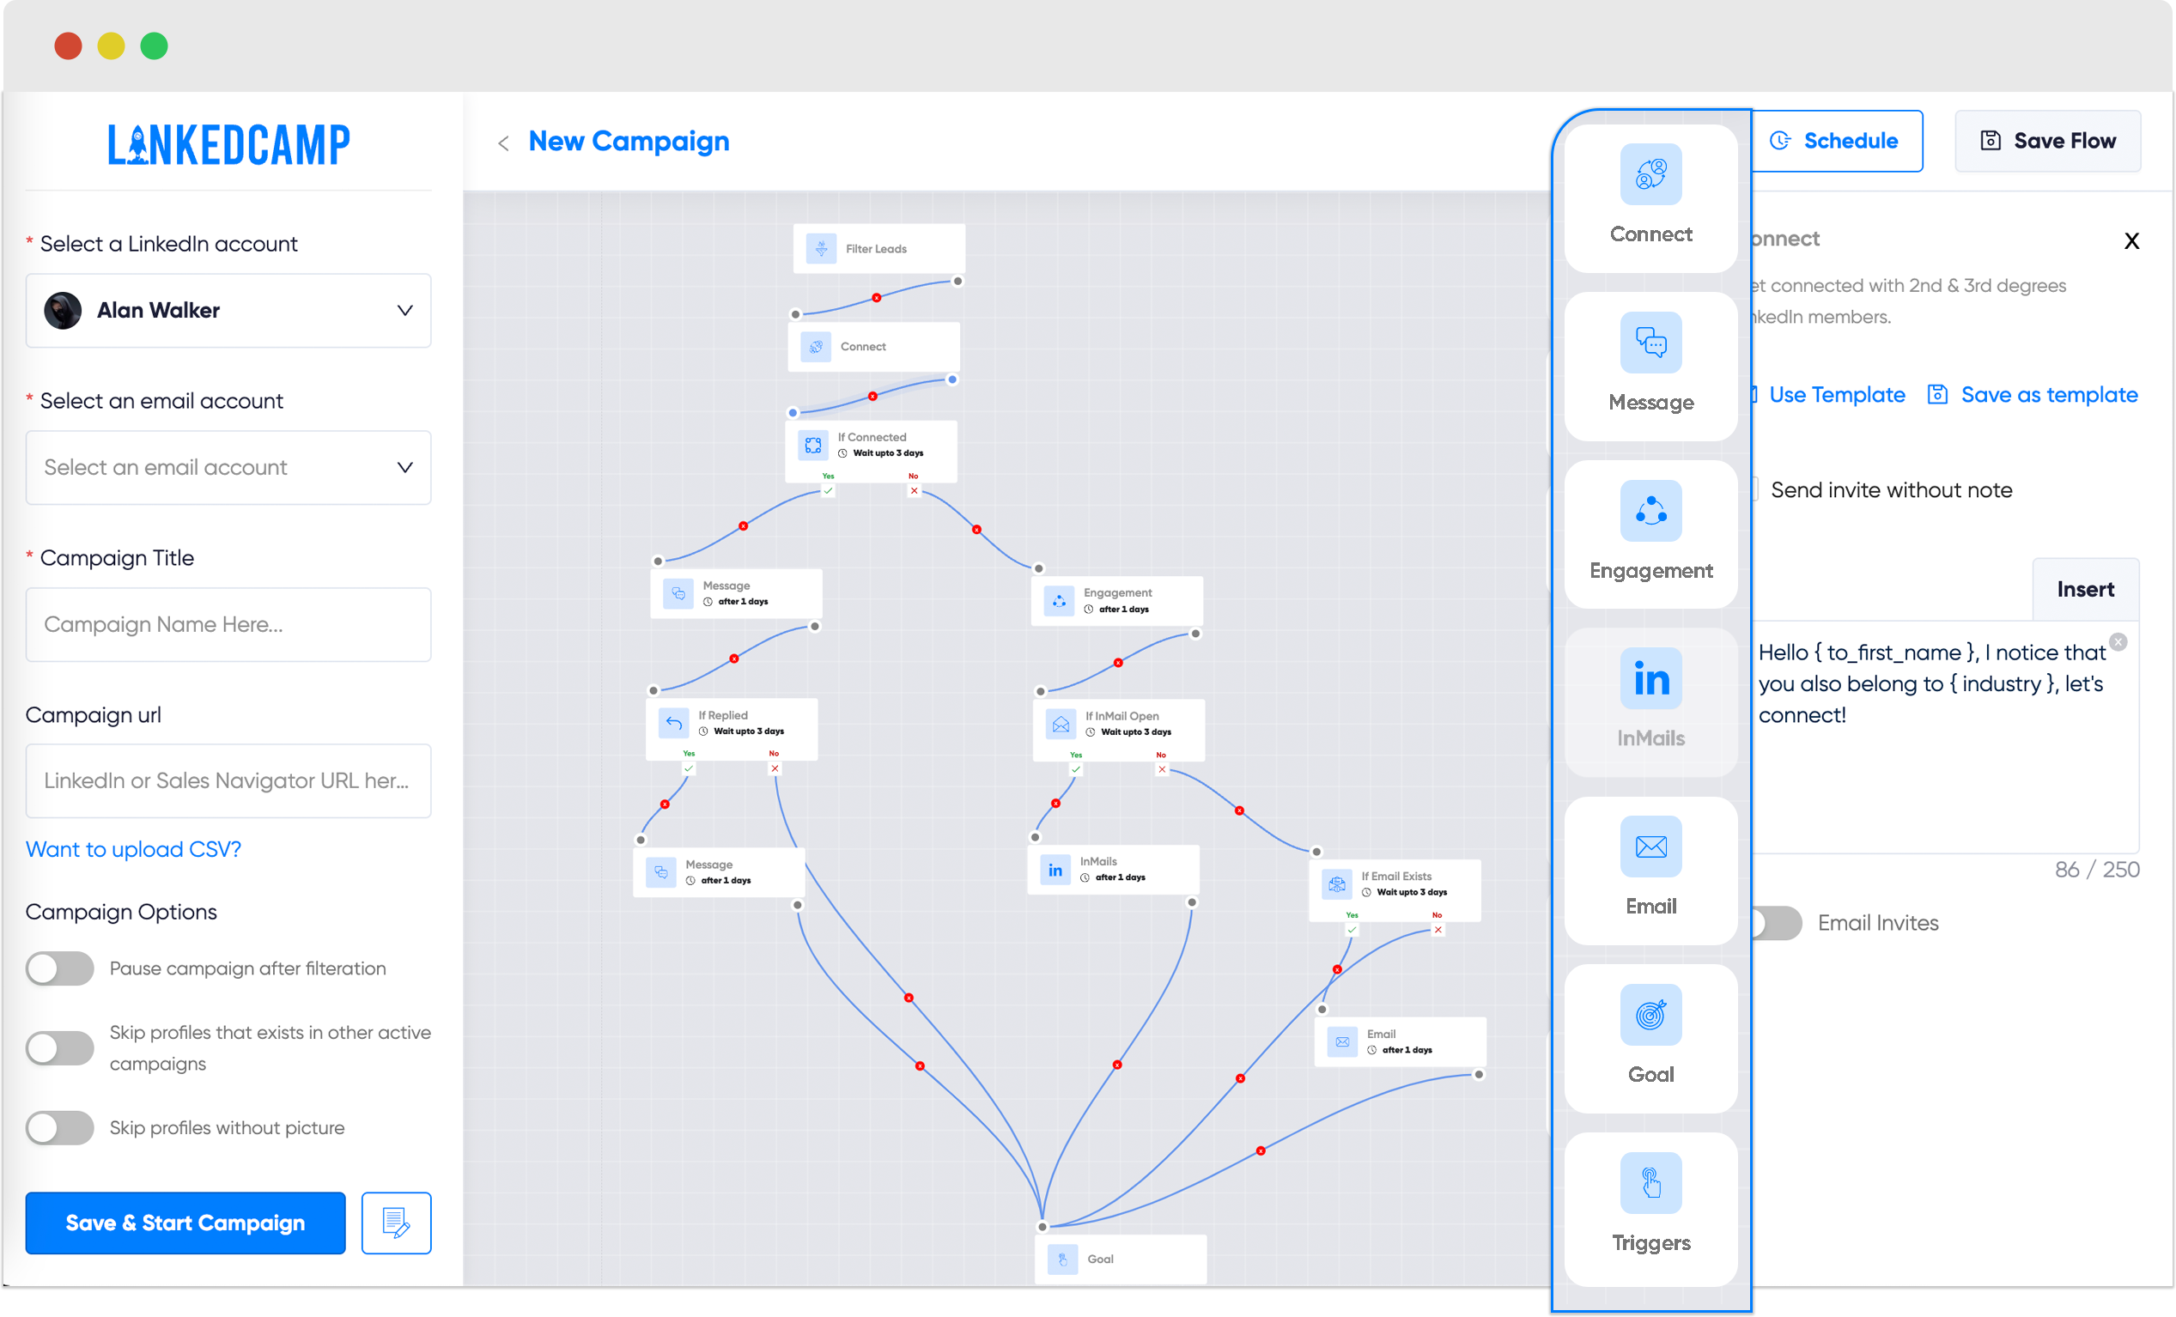Image resolution: width=2176 pixels, height=1317 pixels.
Task: Select the Email envelope icon
Action: pos(1650,847)
